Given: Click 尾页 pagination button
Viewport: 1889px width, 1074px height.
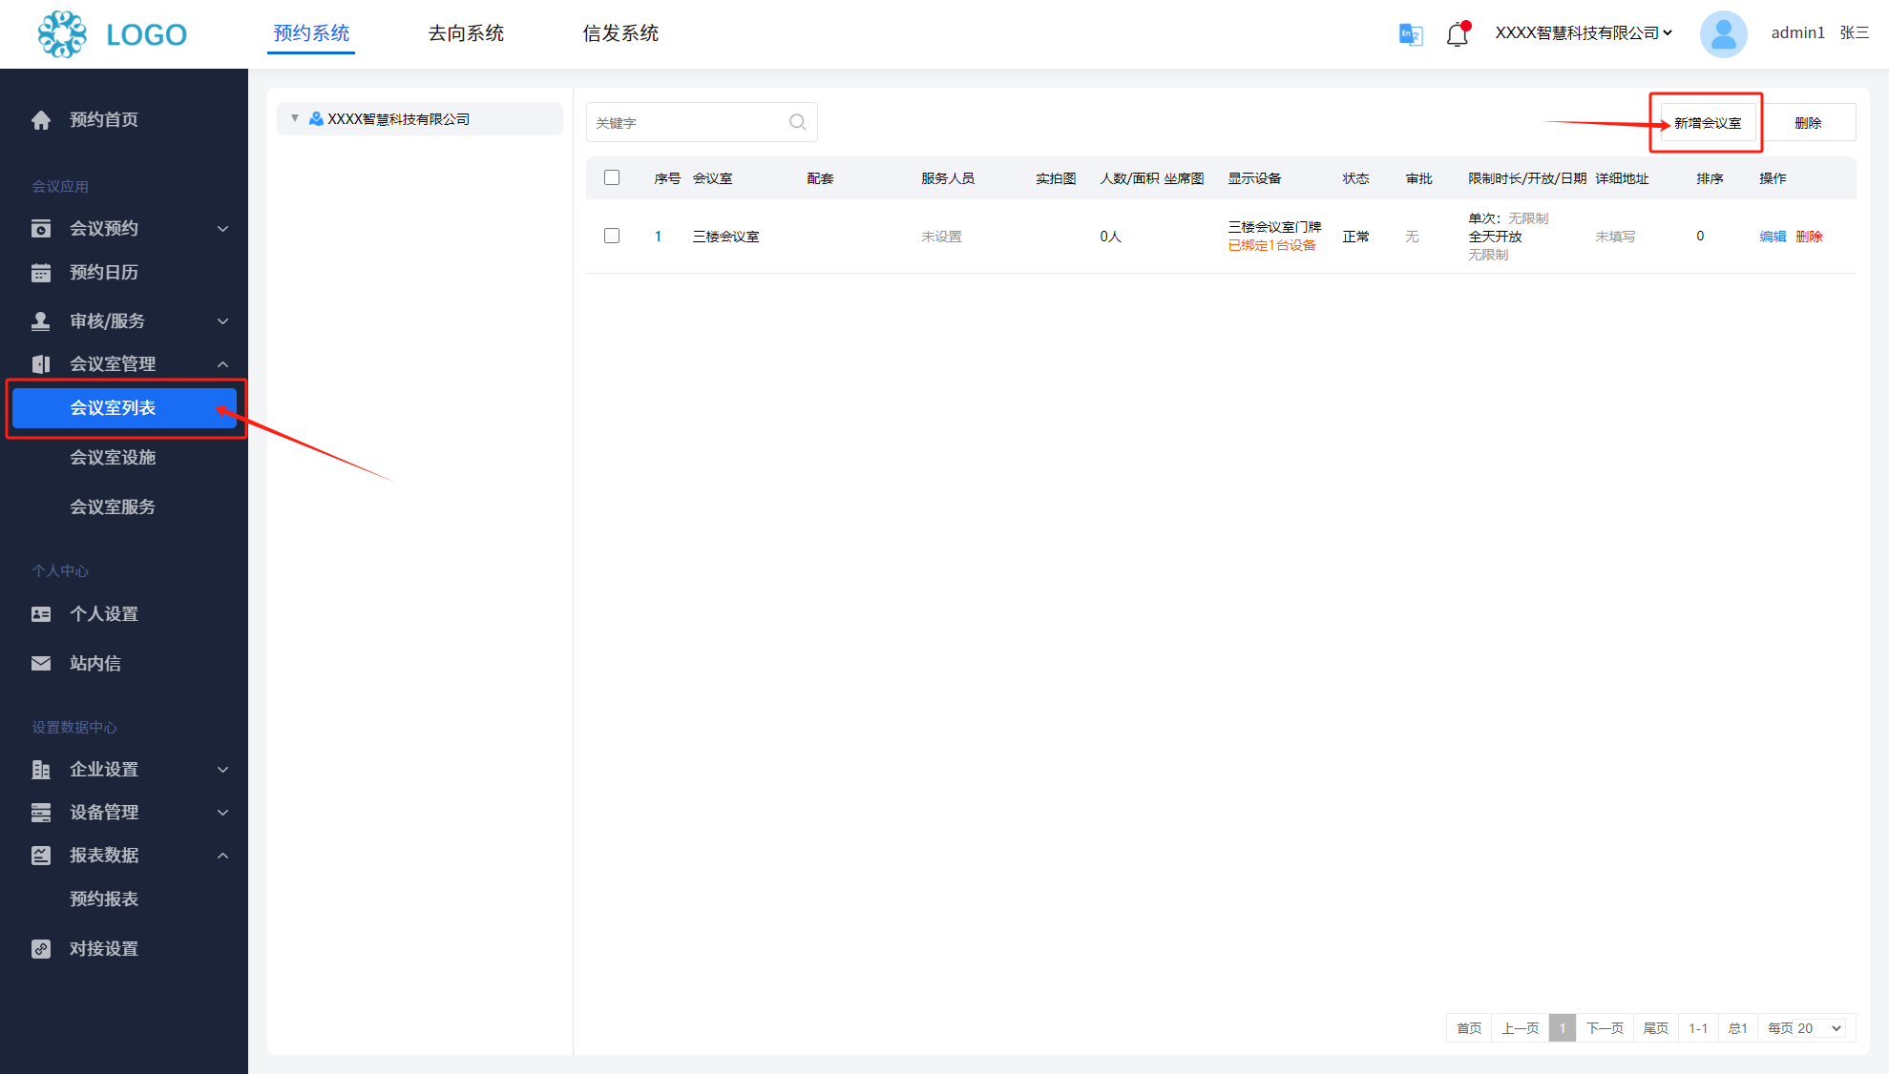Looking at the screenshot, I should click(1656, 1028).
